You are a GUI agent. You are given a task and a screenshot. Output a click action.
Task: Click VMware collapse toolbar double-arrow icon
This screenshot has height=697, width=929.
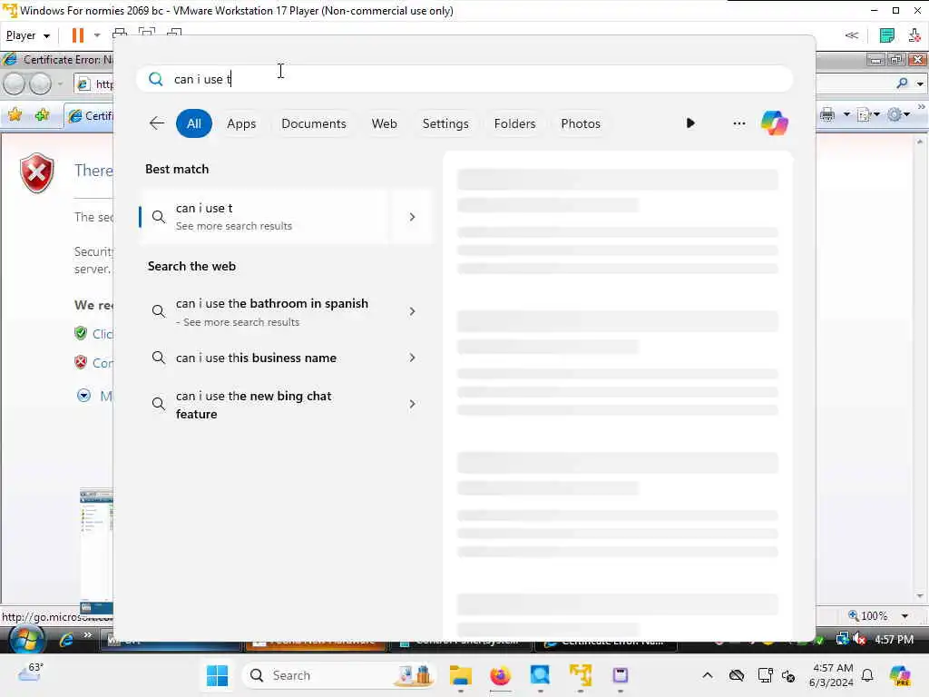pos(851,35)
